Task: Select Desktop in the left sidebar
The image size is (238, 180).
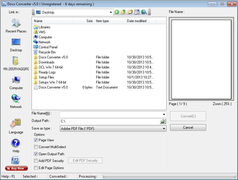Action: click(16, 45)
